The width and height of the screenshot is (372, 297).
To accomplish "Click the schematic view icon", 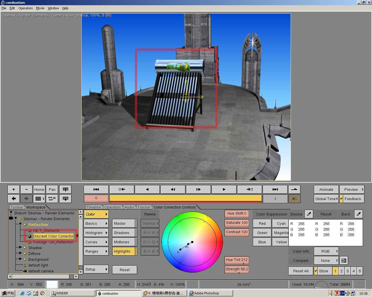I will (52, 199).
